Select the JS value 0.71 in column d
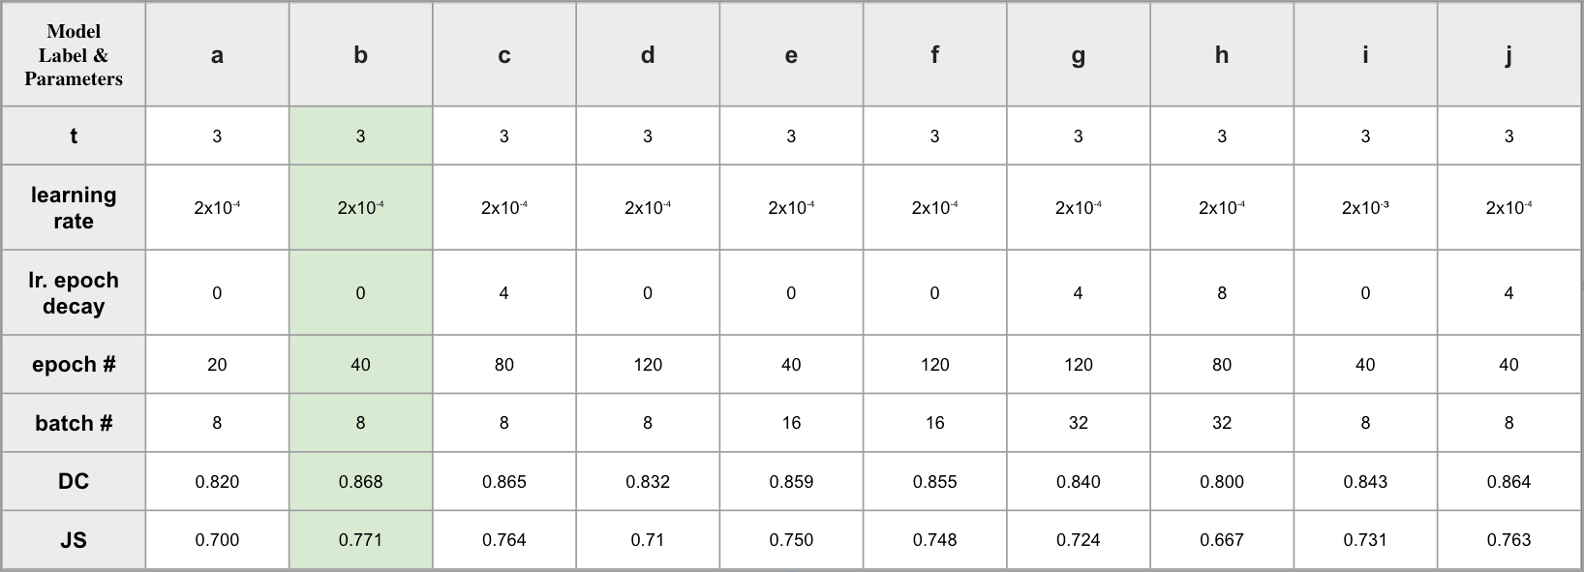Viewport: 1584px width, 572px height. tap(648, 540)
